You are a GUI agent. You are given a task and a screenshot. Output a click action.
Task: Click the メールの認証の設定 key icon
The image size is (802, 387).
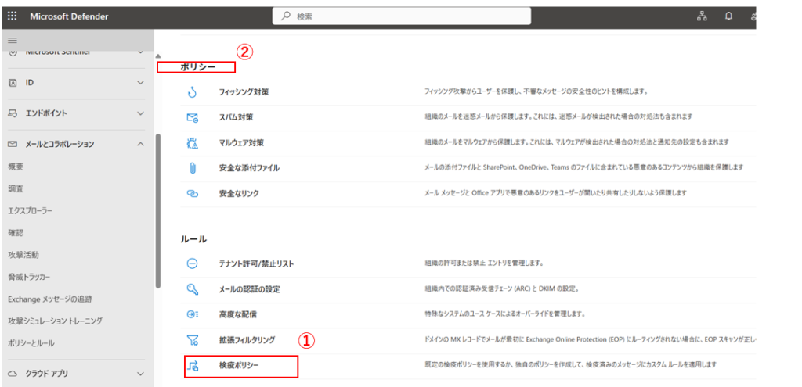pyautogui.click(x=193, y=289)
